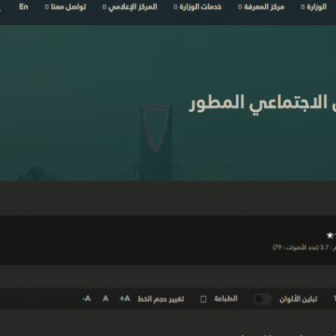Increase font size with A+
Screen dimensions: 336x336
point(125,299)
